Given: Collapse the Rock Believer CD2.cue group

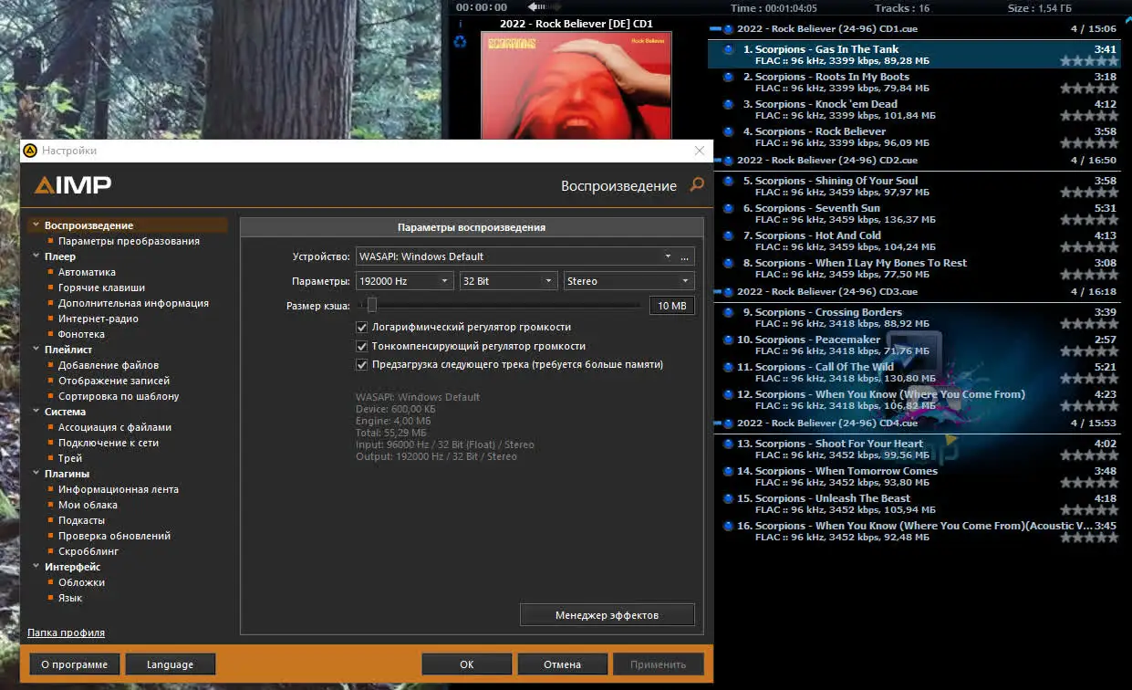Looking at the screenshot, I should coord(716,161).
